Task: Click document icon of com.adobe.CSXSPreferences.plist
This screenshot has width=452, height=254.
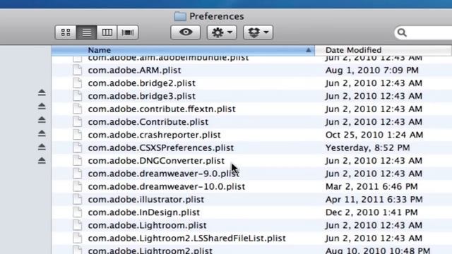Action: (77, 147)
